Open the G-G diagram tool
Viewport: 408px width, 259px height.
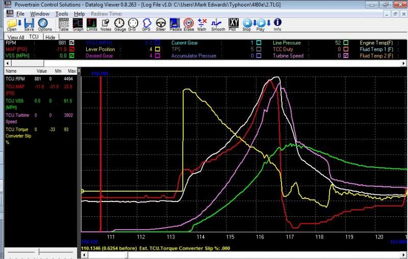click(133, 24)
